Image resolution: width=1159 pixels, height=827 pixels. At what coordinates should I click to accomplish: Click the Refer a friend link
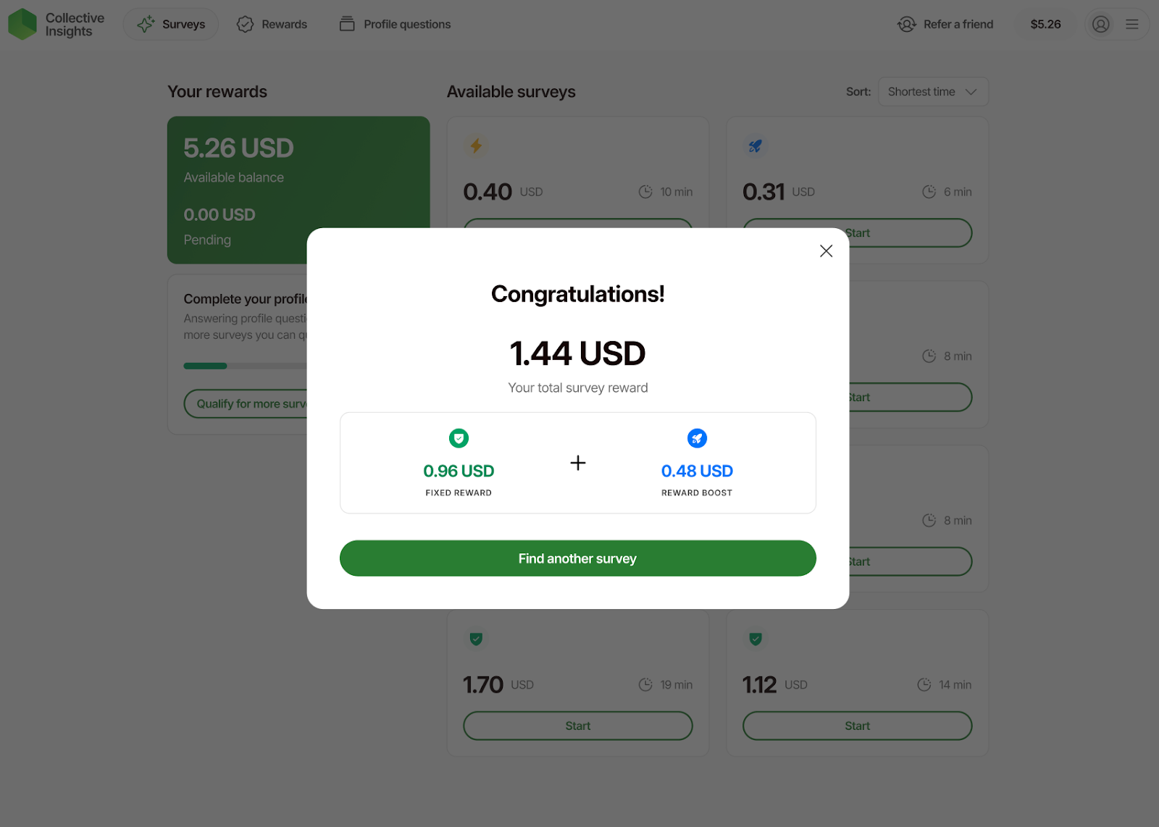(x=945, y=25)
